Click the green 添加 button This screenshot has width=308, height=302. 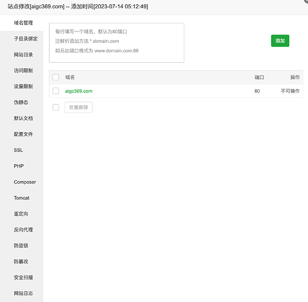click(x=280, y=40)
